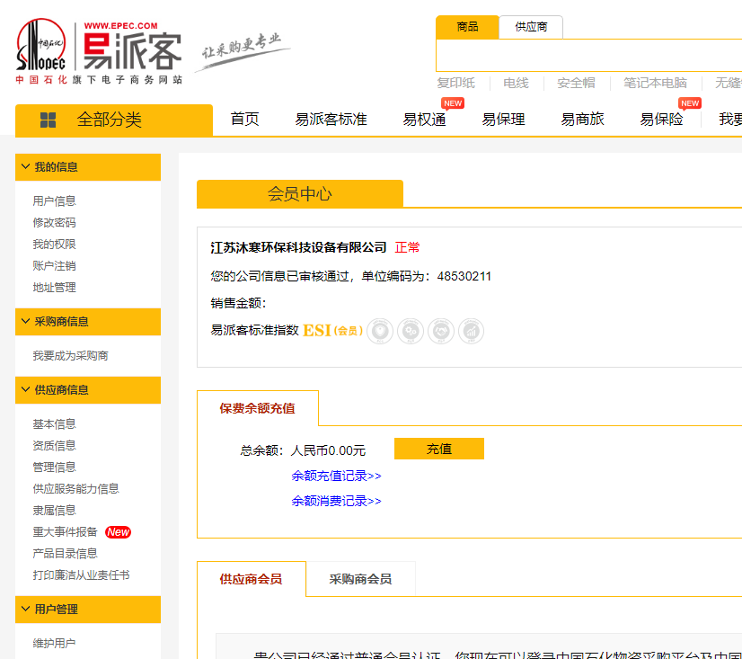Click the ESI growth chart badge icon
742x659 pixels.
coord(471,331)
